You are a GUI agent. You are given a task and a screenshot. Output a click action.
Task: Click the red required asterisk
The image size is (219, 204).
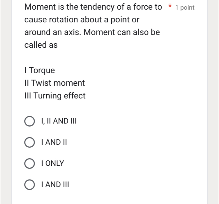[170, 7]
